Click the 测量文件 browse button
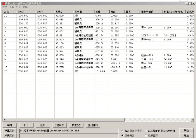 (10, 131)
